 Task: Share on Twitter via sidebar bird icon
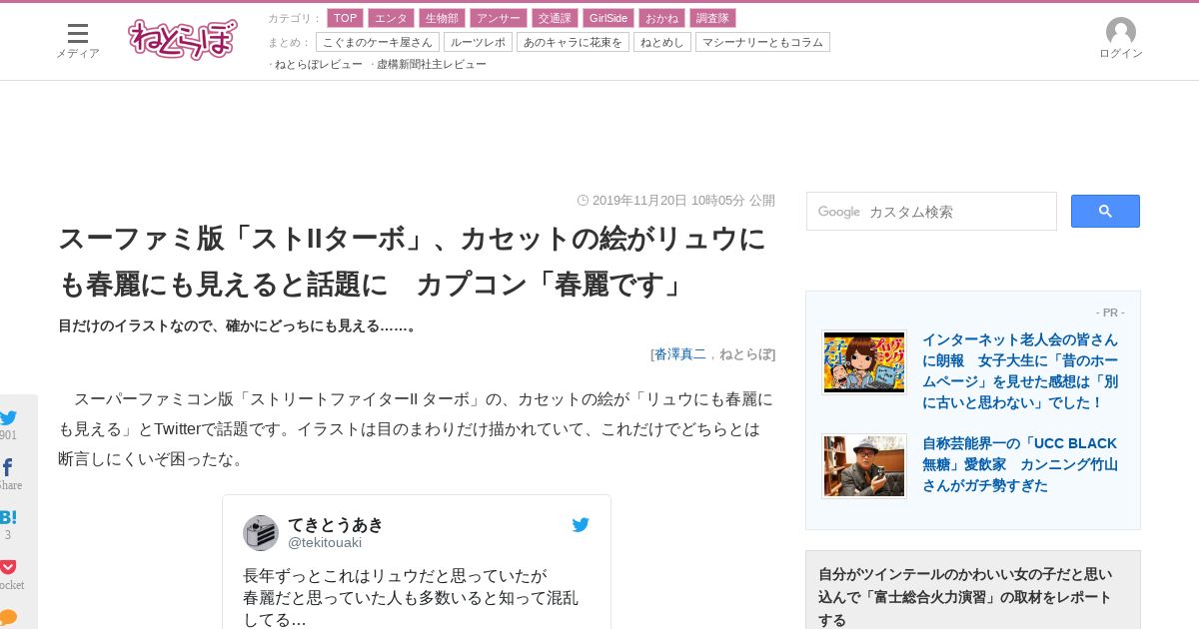pos(8,418)
